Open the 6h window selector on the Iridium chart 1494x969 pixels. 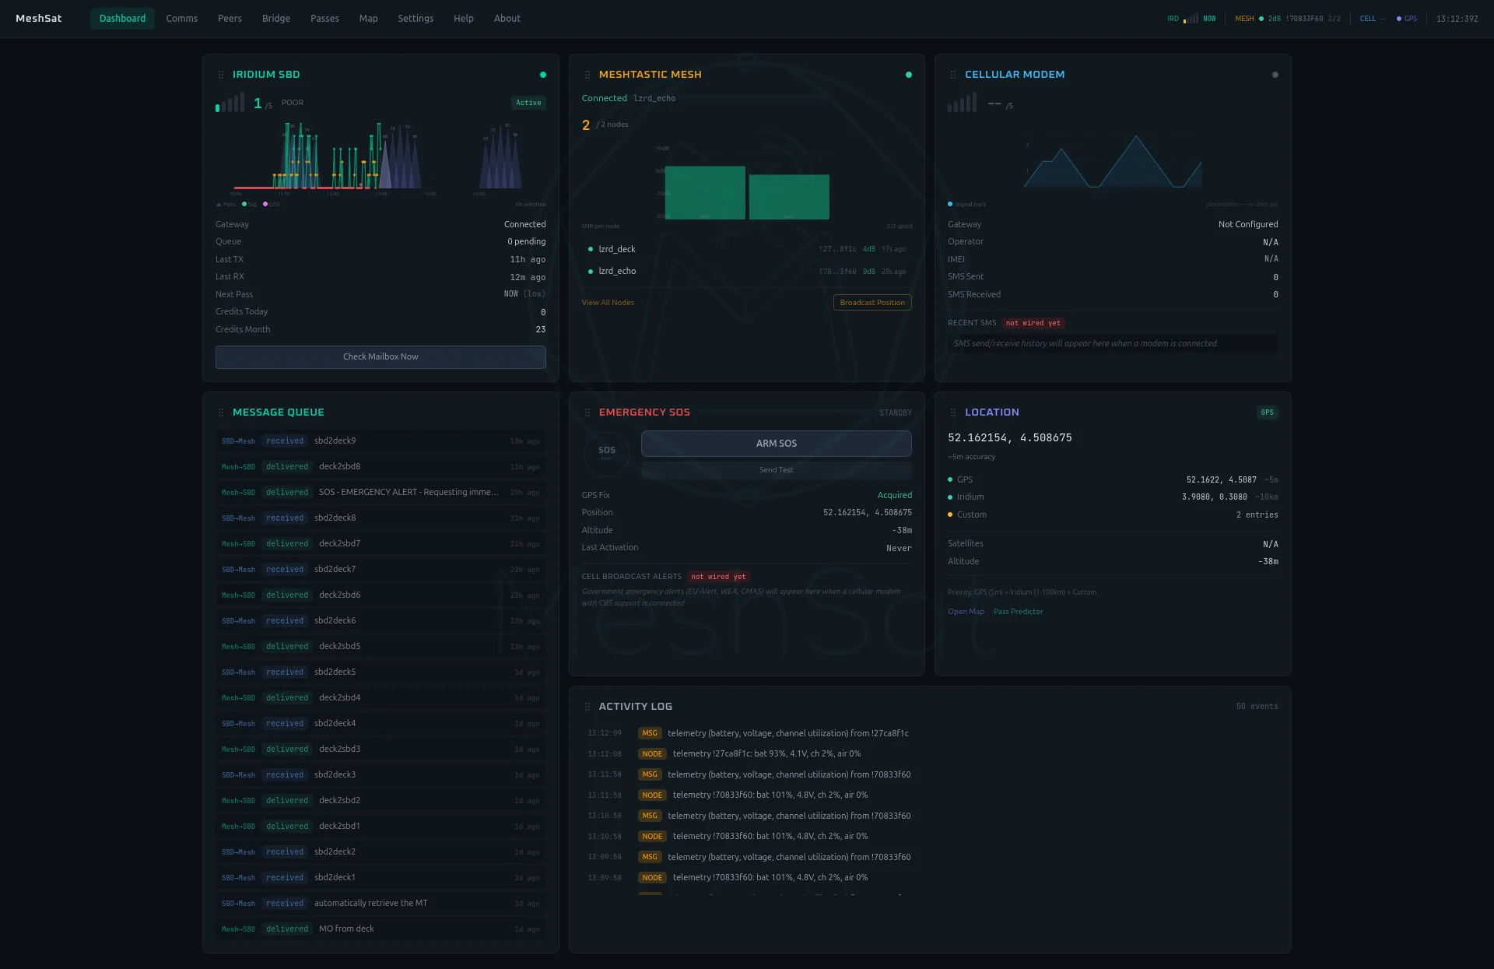pos(529,204)
